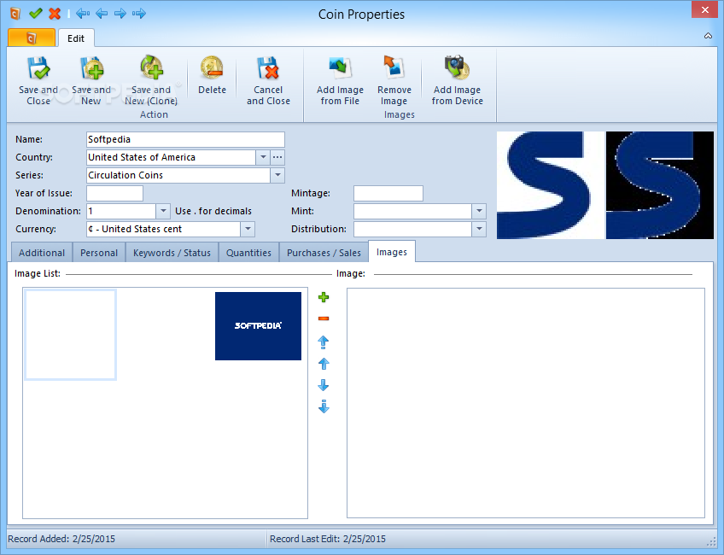Viewport: 724px width, 555px height.
Task: Go to first record arrow in title bar
Action: 83,14
